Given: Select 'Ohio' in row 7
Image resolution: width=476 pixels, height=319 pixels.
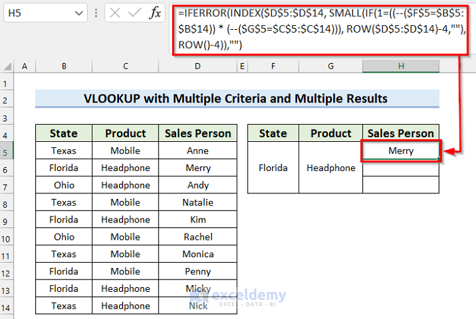Looking at the screenshot, I should pyautogui.click(x=64, y=185).
